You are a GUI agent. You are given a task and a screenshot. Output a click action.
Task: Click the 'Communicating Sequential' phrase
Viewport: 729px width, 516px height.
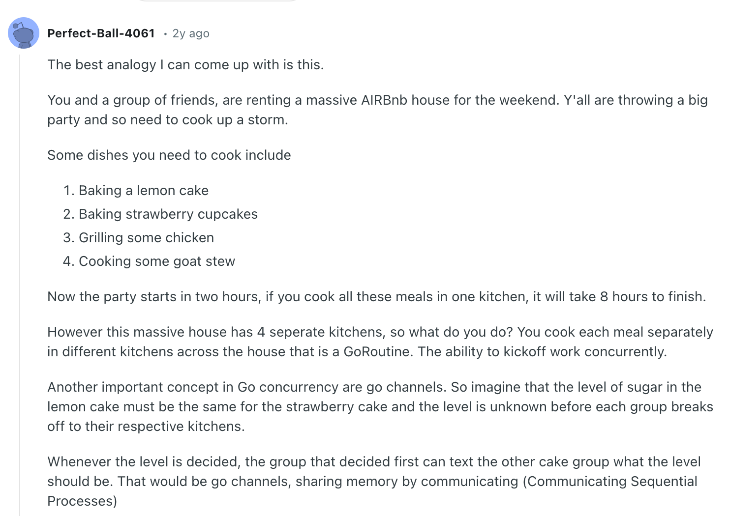click(612, 481)
